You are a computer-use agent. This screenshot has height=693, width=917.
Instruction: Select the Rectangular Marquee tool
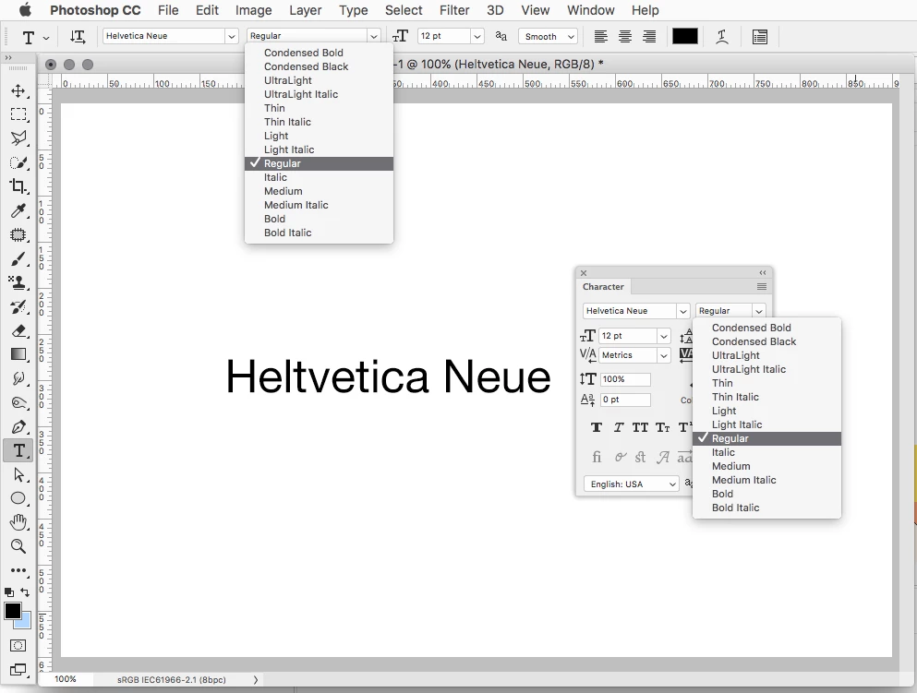[x=18, y=114]
